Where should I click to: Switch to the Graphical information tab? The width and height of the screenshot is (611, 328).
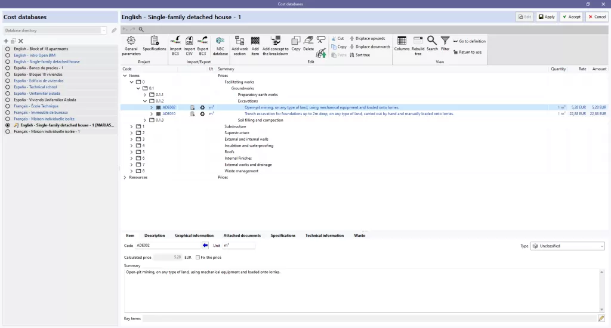tap(194, 236)
